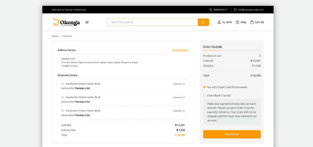This screenshot has width=313, height=147.
Task: Click the Shipment Details heading
Action: click(67, 75)
